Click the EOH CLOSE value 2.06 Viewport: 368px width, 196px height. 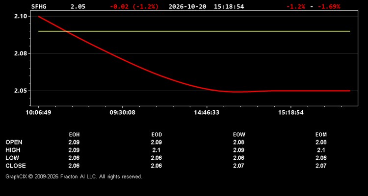74,166
